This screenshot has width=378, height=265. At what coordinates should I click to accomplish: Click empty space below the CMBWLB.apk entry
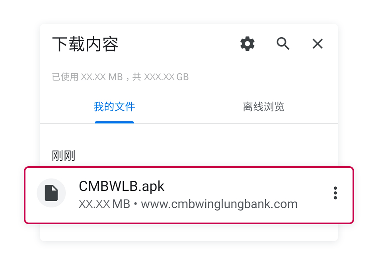tap(189, 232)
